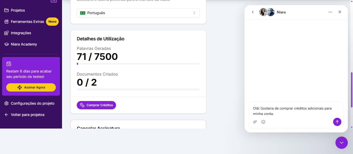
Task: Open the chat options with the three-dot menu
Action: click(x=330, y=12)
